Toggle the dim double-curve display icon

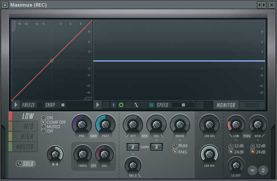(144, 105)
